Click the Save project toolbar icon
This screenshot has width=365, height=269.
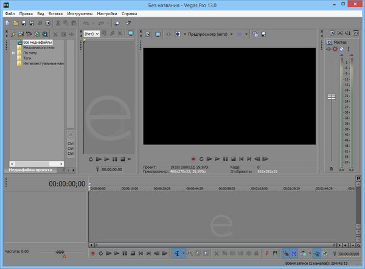coord(23,23)
